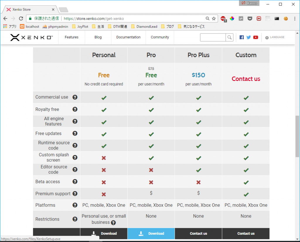Open Xenko Twitter page icon
Image resolution: width=300 pixels, height=242 pixels.
[248, 37]
